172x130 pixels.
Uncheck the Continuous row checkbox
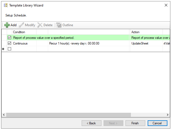click(x=9, y=43)
